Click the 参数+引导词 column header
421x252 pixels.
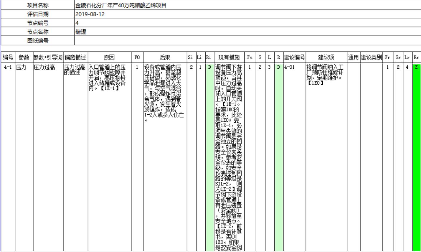[x=48, y=57]
